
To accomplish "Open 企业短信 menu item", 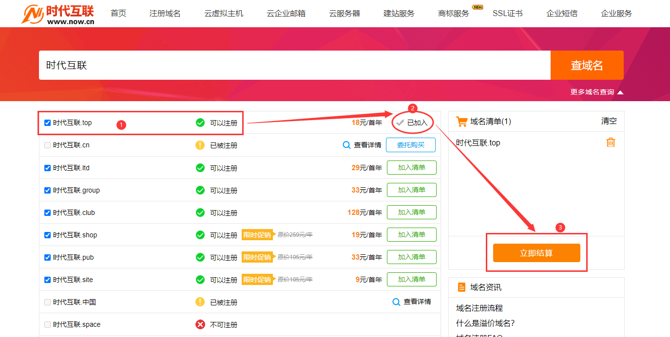I will pyautogui.click(x=562, y=13).
